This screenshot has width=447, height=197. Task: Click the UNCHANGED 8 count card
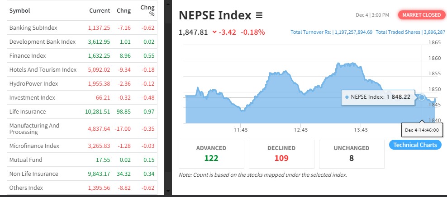[352, 154]
